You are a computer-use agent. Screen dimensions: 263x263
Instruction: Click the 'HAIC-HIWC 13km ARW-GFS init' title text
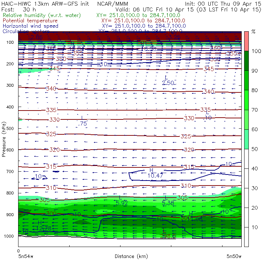point(45,4)
